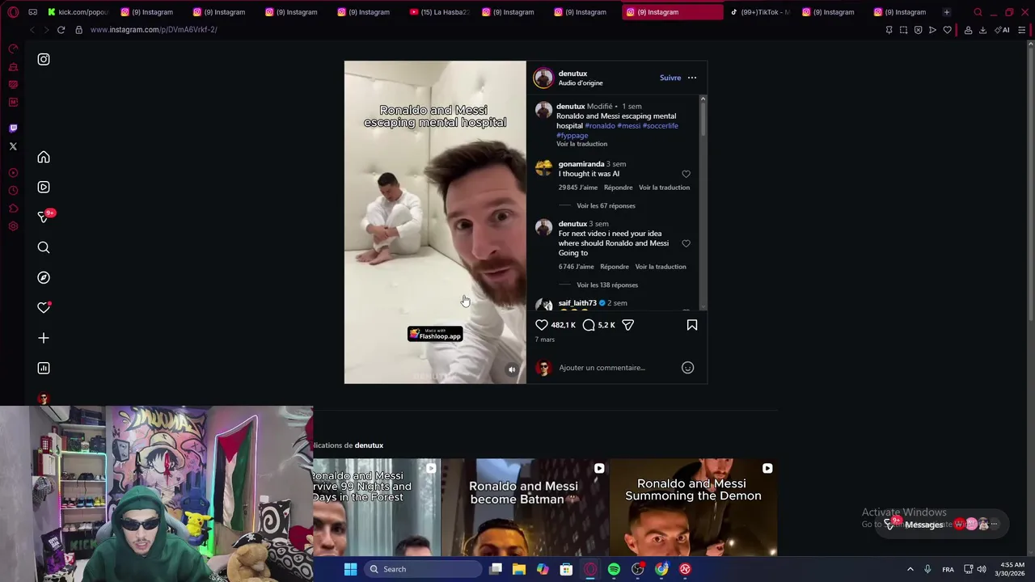
Task: Open File Explorer from the taskbar
Action: [519, 569]
